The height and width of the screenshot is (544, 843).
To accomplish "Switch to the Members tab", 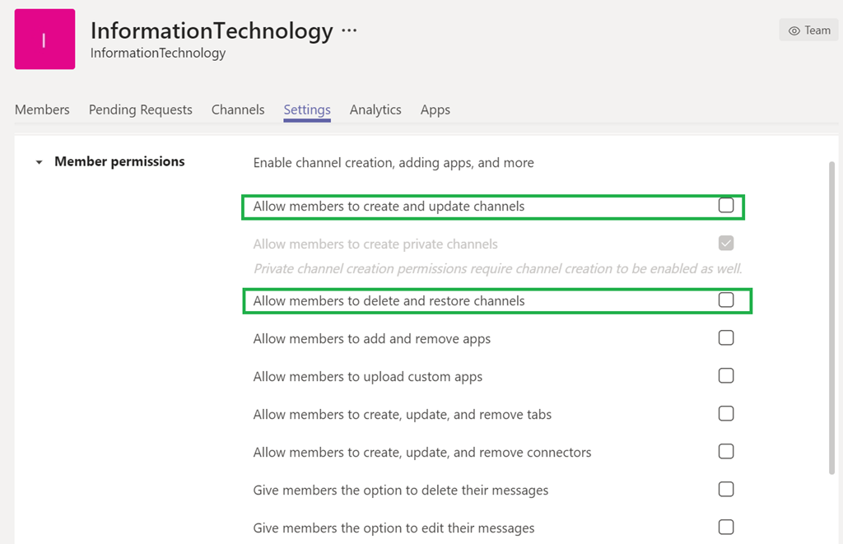I will coord(42,109).
